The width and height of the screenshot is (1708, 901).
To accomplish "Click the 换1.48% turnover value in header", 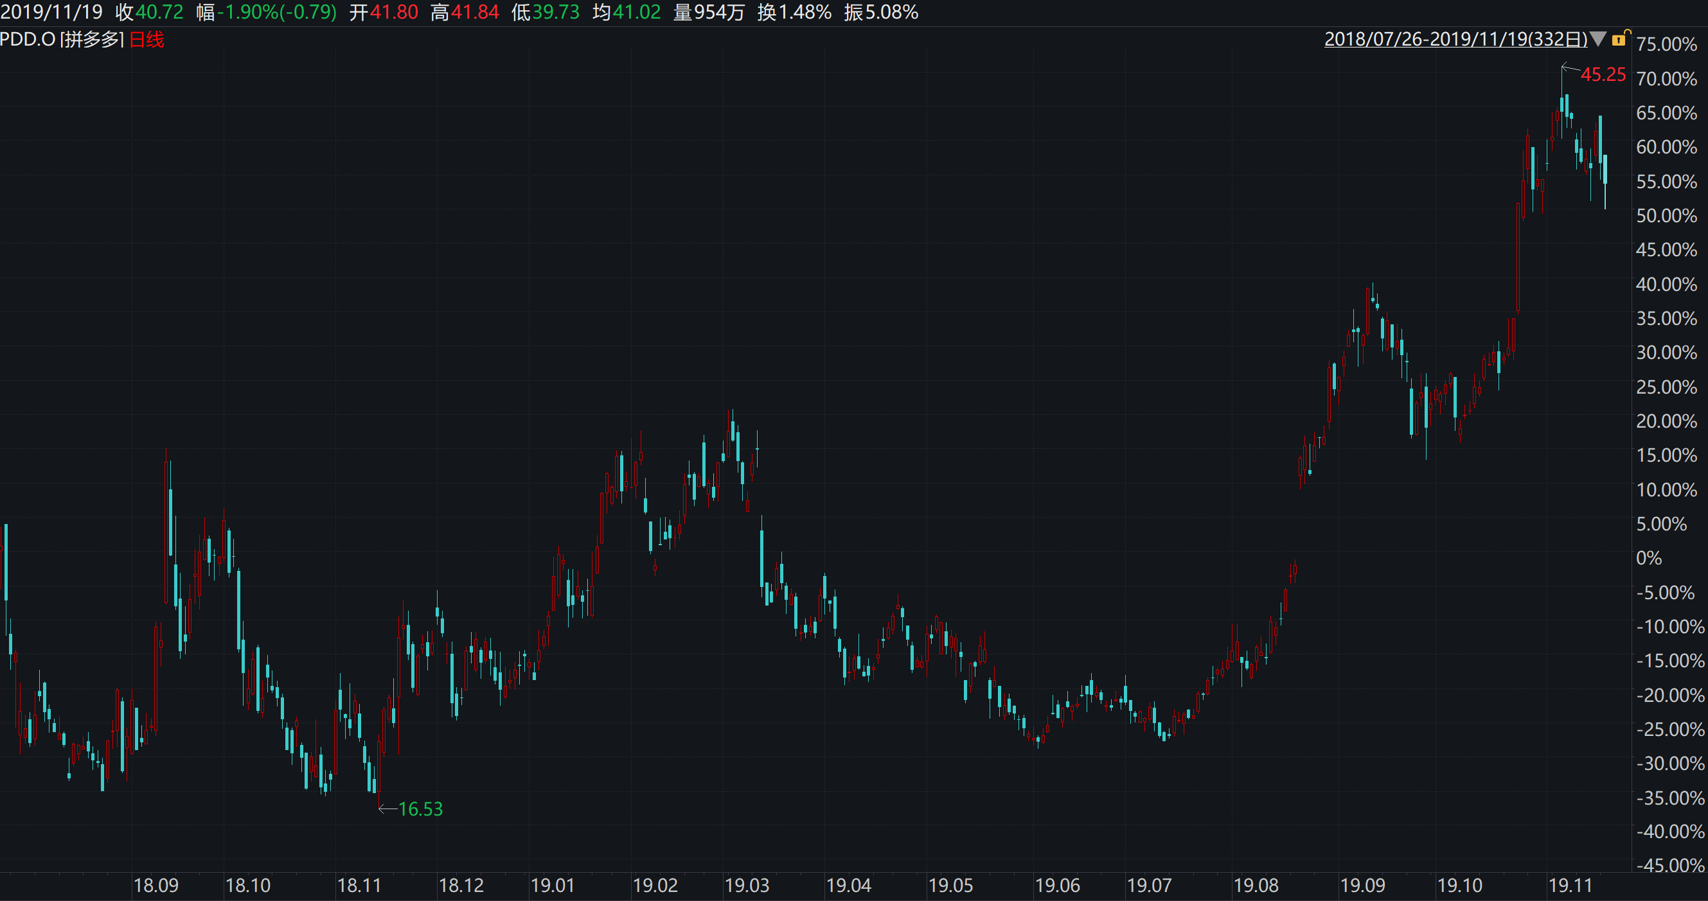I will (x=794, y=12).
